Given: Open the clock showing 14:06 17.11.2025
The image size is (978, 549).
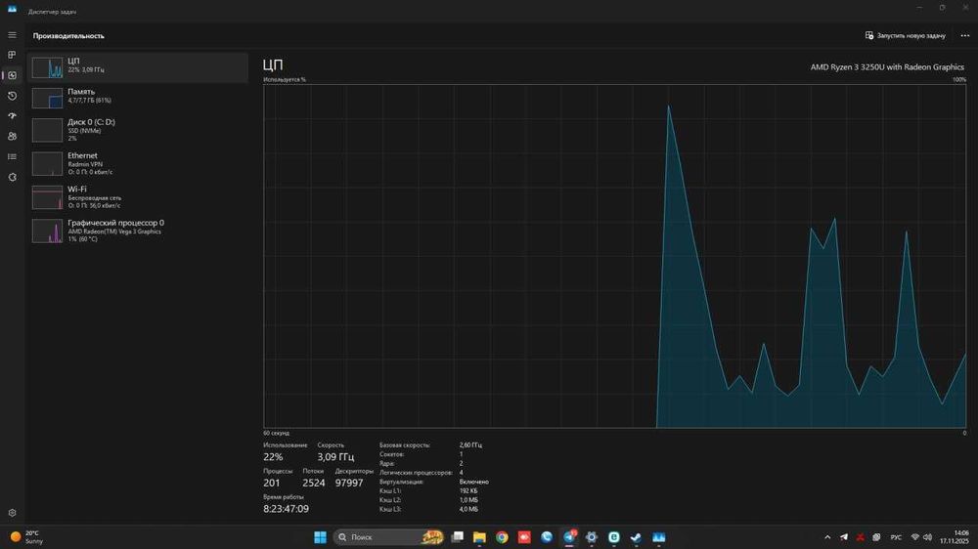Looking at the screenshot, I should click(955, 537).
